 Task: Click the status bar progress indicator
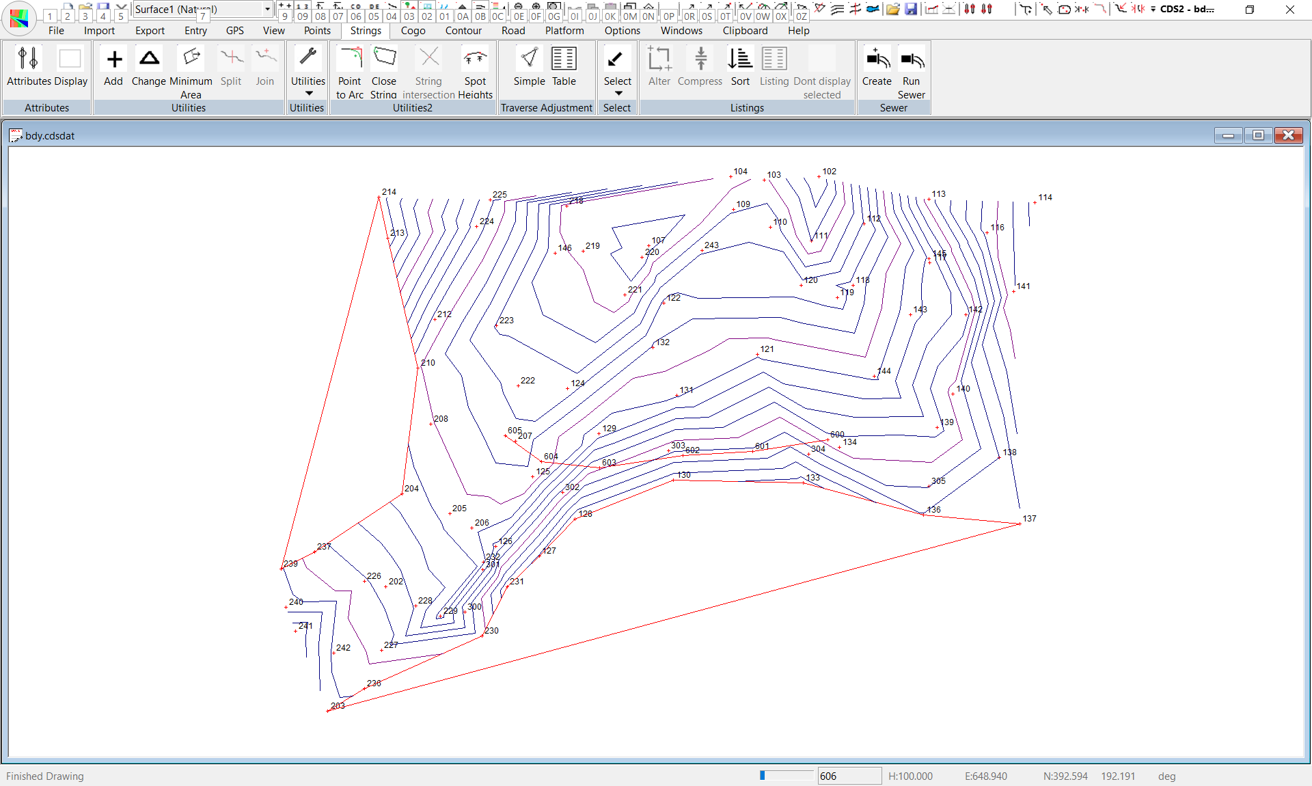click(786, 776)
